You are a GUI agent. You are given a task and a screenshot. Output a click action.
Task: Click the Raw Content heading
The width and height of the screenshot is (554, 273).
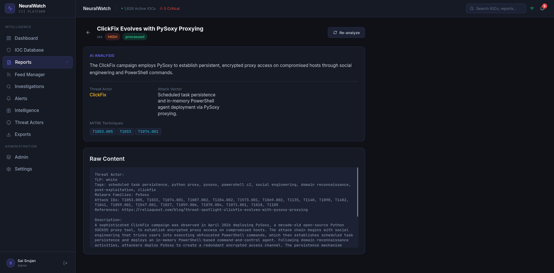click(107, 159)
